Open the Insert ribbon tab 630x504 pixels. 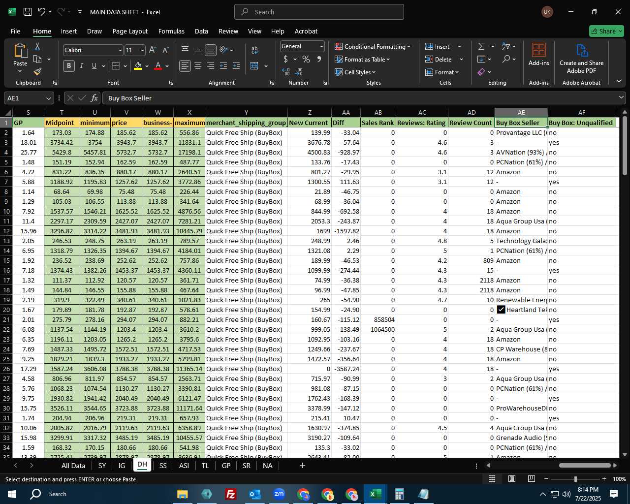[x=69, y=31]
